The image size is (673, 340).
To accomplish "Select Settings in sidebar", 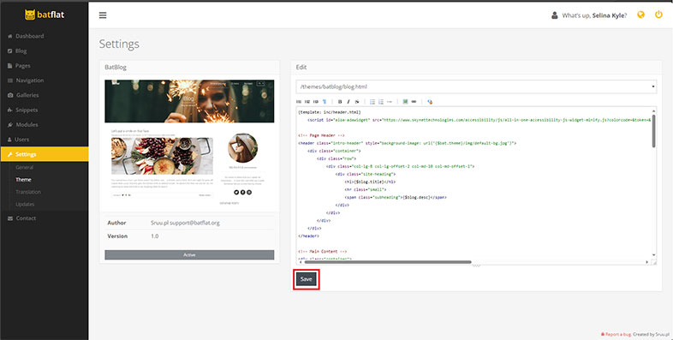I will [45, 154].
